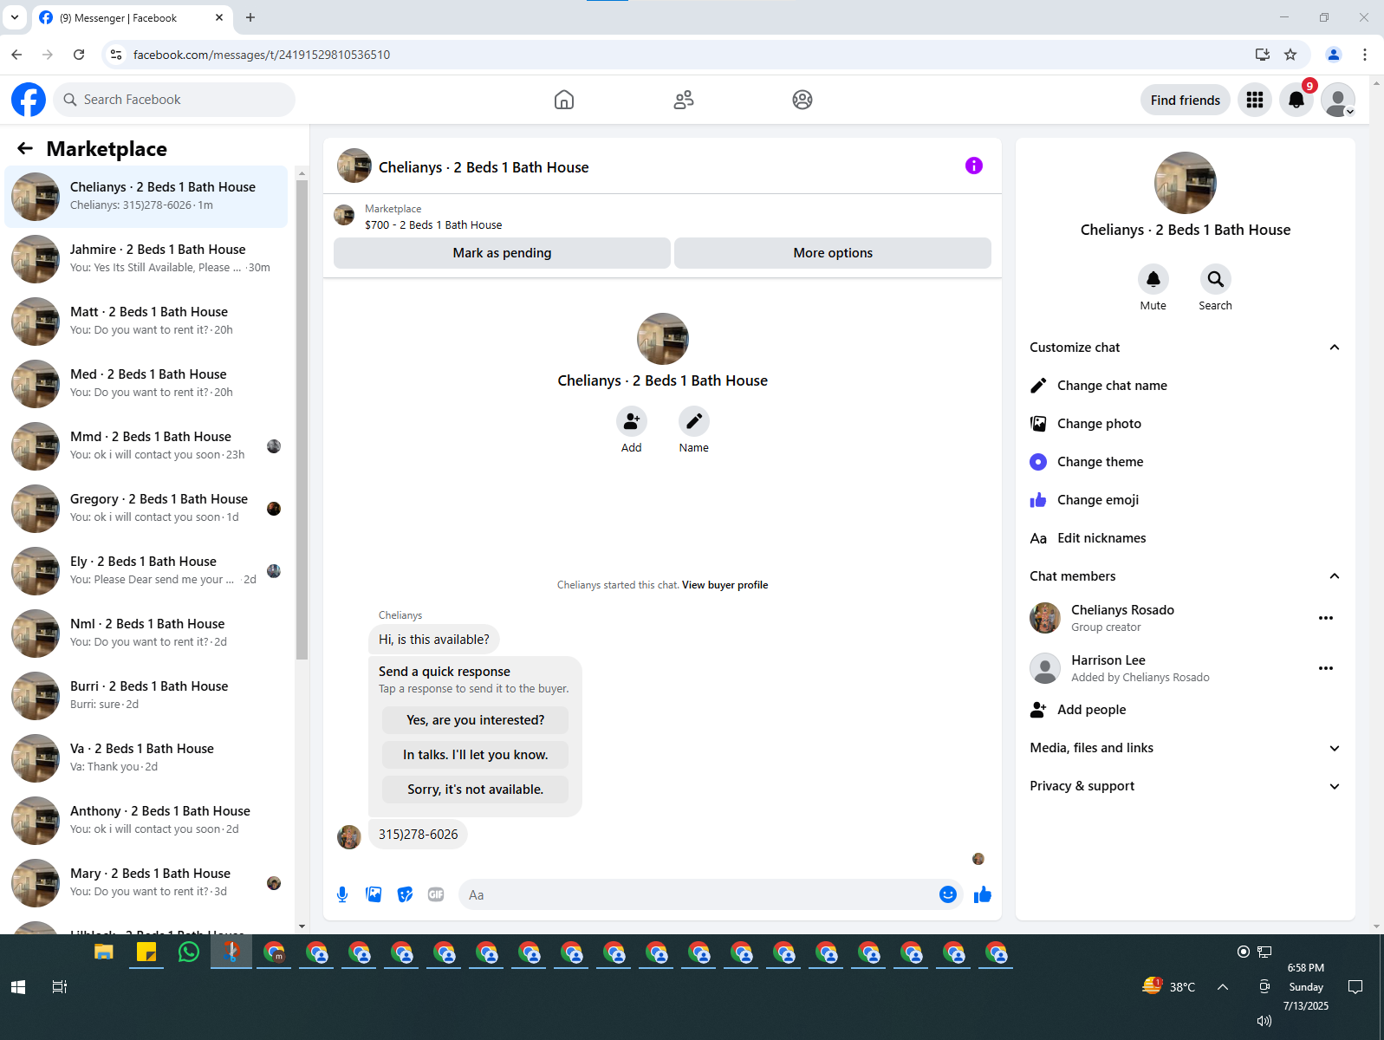
Task: Click the message text input field
Action: click(x=698, y=894)
